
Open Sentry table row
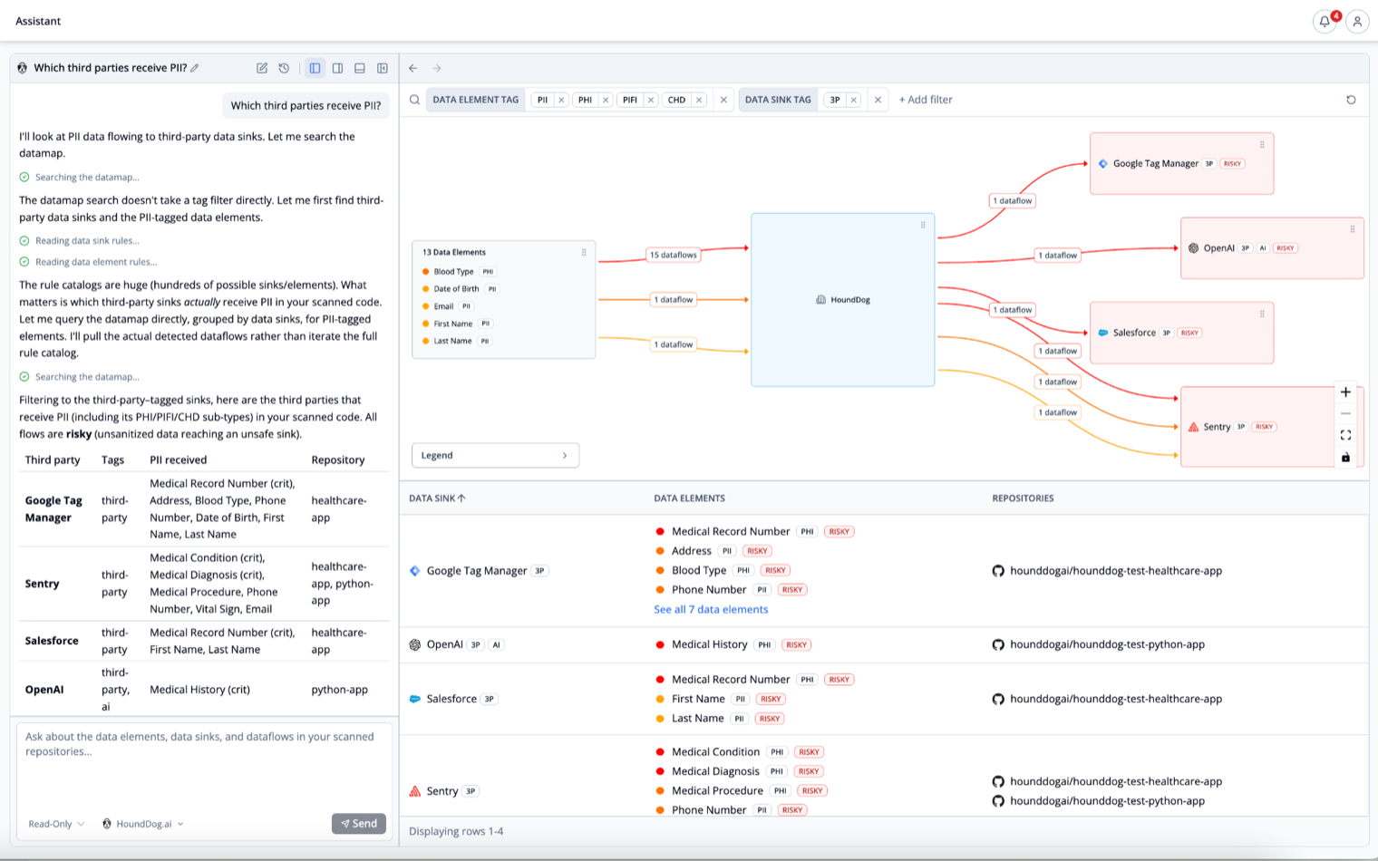(x=884, y=776)
